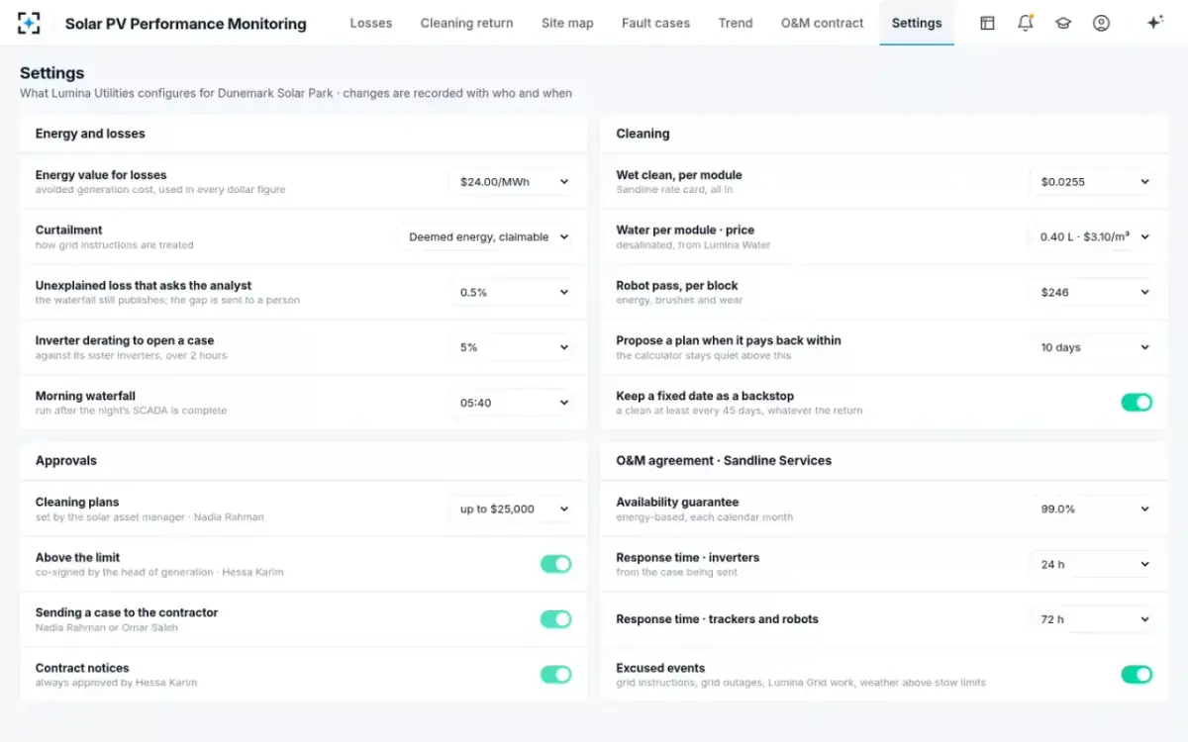This screenshot has width=1188, height=742.
Task: Click the Settings page heading
Action: point(52,73)
